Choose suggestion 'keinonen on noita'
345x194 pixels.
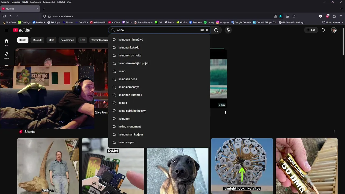(x=159, y=56)
